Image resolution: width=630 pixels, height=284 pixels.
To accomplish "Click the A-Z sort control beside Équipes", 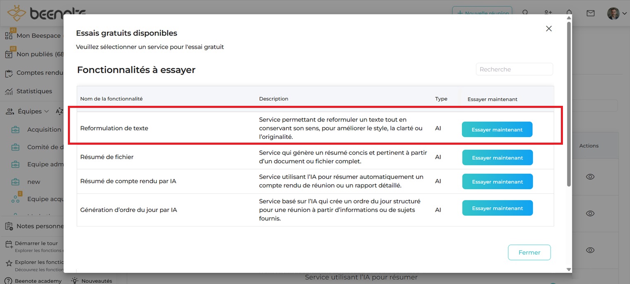I will tap(59, 111).
